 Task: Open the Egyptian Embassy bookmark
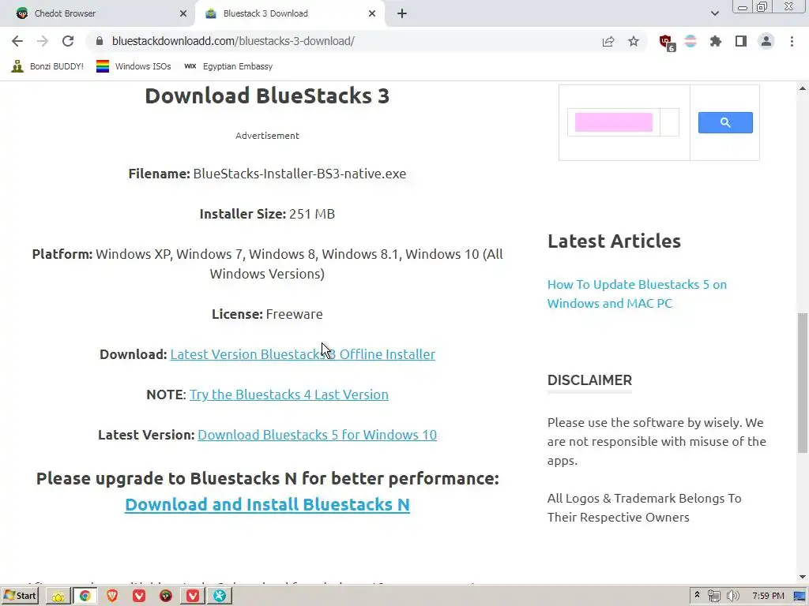tap(228, 66)
